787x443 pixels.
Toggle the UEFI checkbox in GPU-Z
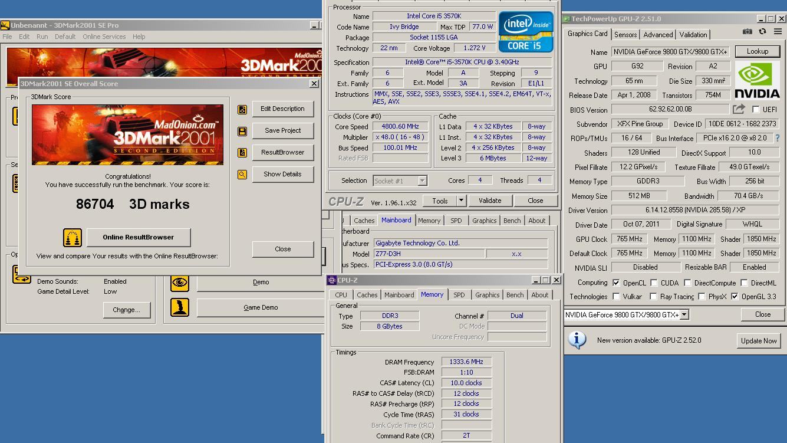point(756,110)
